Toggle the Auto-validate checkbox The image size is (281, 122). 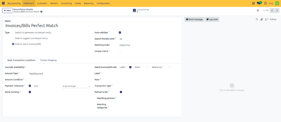click(x=120, y=32)
